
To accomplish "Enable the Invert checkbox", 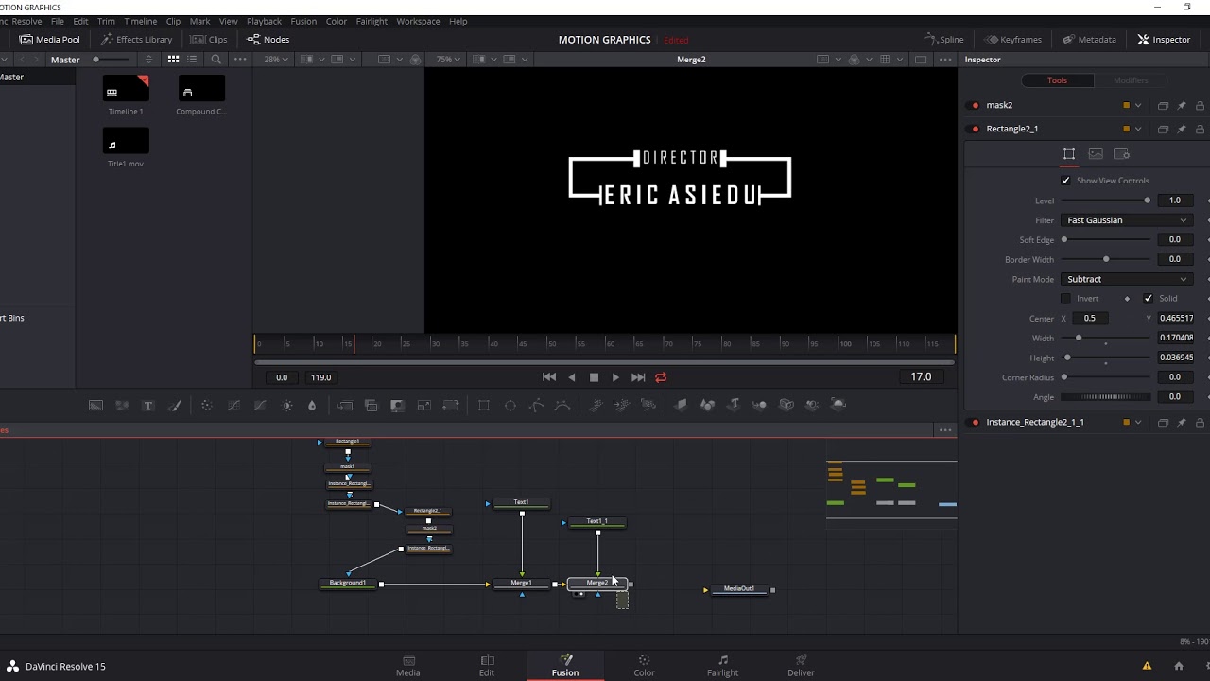I will pyautogui.click(x=1066, y=299).
